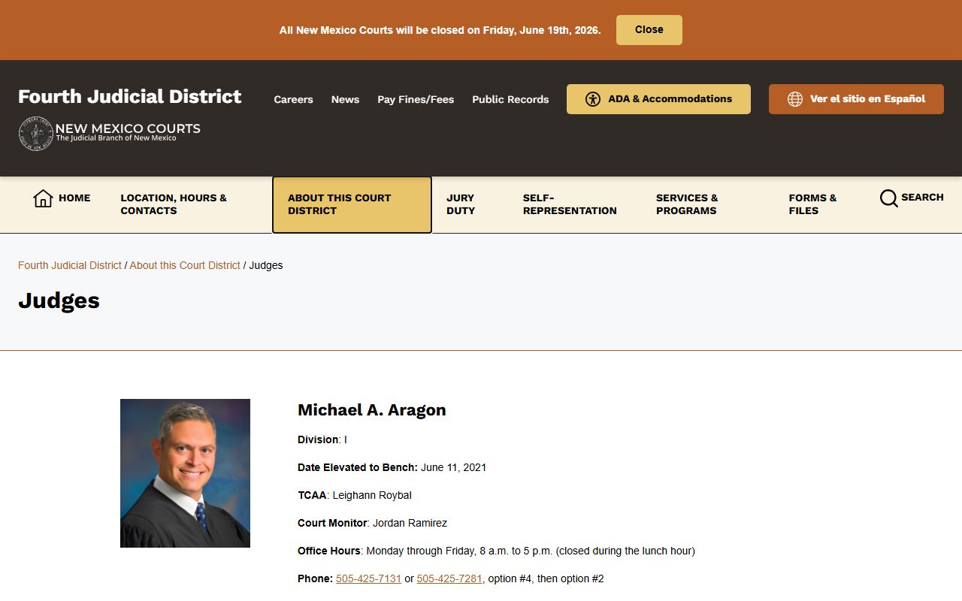Screen dimensions: 962x601
Task: Close the court closure announcement banner
Action: pyautogui.click(x=649, y=30)
